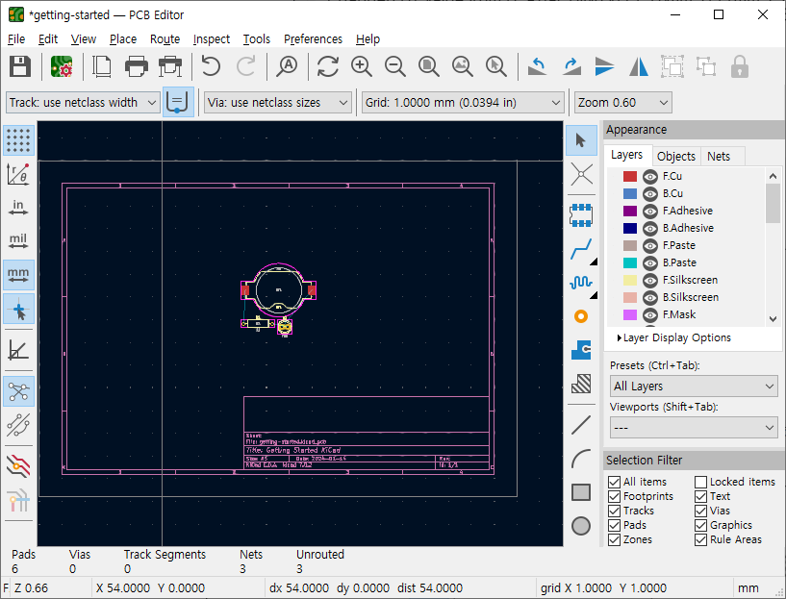Toggle the grid display button
This screenshot has height=599, width=786.
(x=18, y=140)
